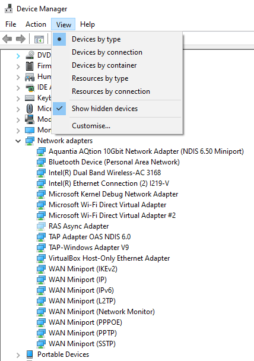Expand the Mice node
Image resolution: width=254 pixels, height=361 pixels.
[x=18, y=109]
